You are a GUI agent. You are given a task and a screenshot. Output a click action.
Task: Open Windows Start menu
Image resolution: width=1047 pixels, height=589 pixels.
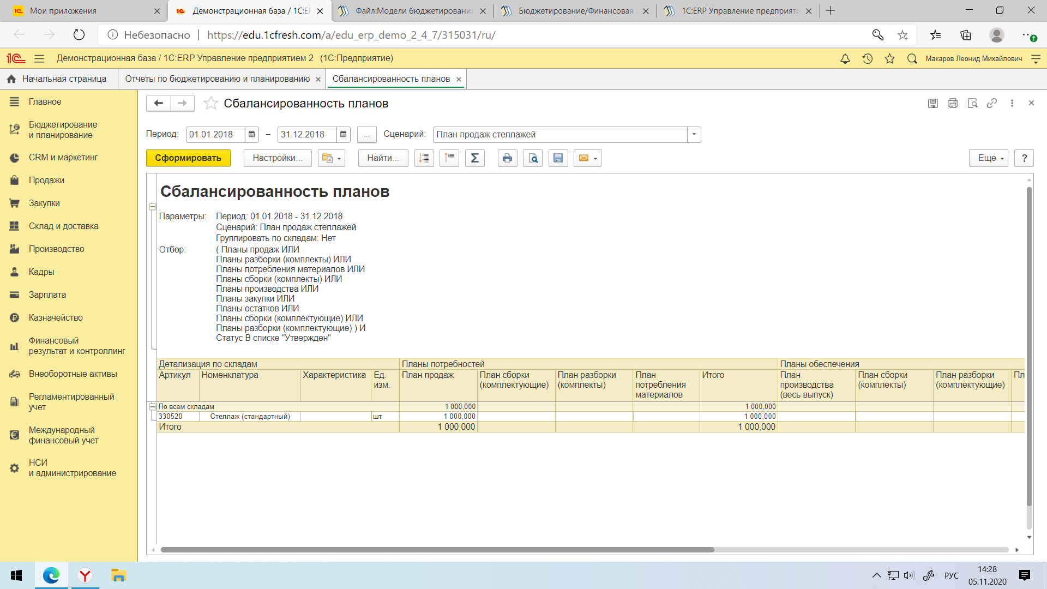16,575
